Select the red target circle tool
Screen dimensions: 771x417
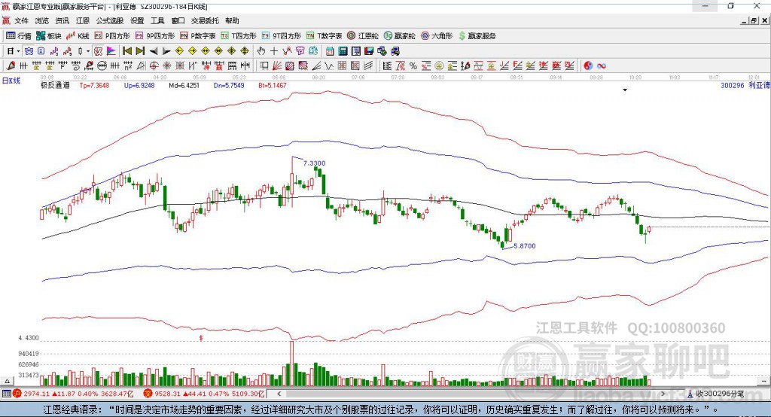[x=154, y=66]
